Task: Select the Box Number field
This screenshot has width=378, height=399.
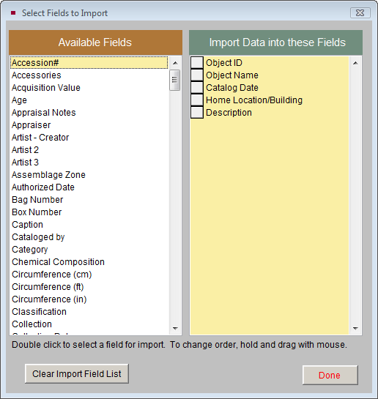Action: [89, 212]
